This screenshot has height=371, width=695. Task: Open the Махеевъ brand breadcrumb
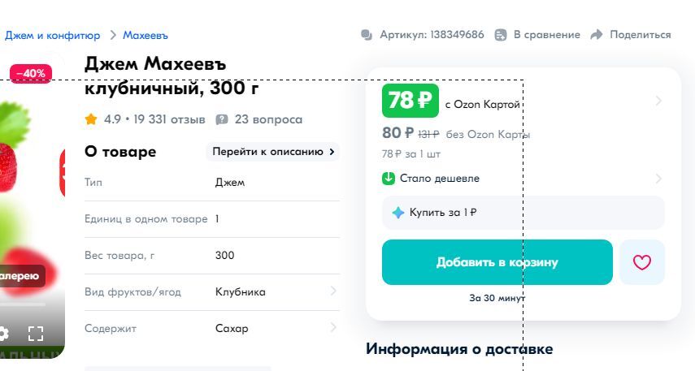click(x=146, y=36)
